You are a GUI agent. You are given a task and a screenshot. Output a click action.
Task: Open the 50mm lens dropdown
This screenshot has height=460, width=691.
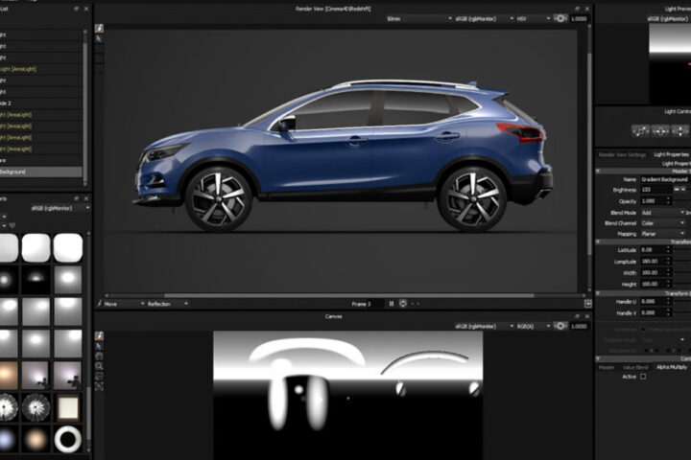419,18
